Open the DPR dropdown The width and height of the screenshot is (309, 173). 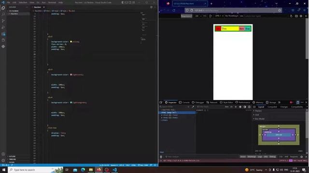[x=219, y=16]
